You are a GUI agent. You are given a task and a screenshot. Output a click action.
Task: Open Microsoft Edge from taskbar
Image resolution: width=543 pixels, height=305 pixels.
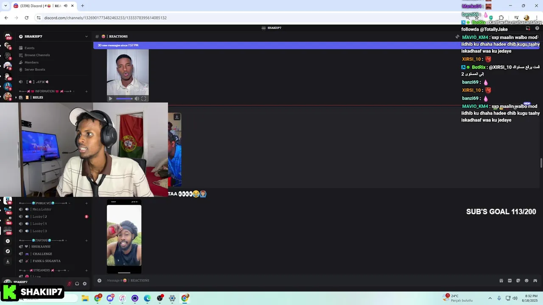pyautogui.click(x=147, y=298)
